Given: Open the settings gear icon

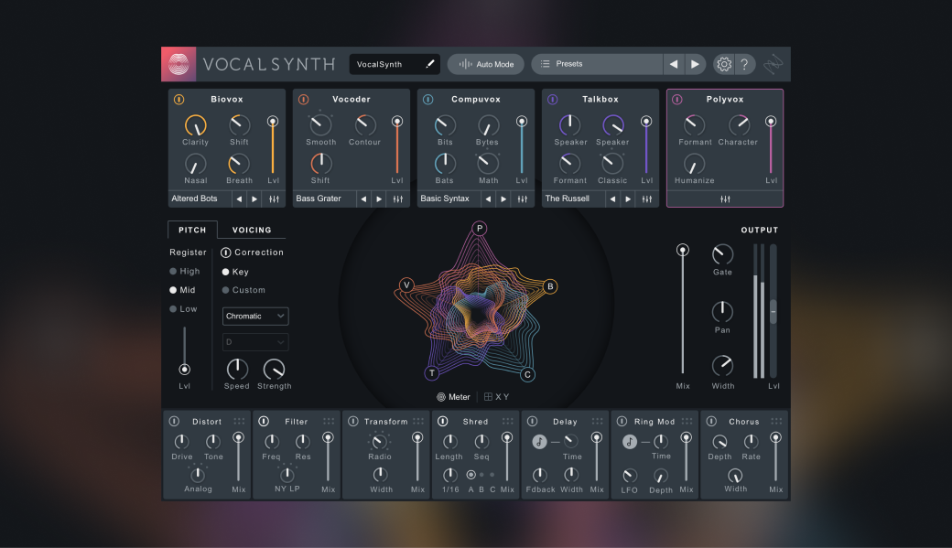Looking at the screenshot, I should point(724,64).
